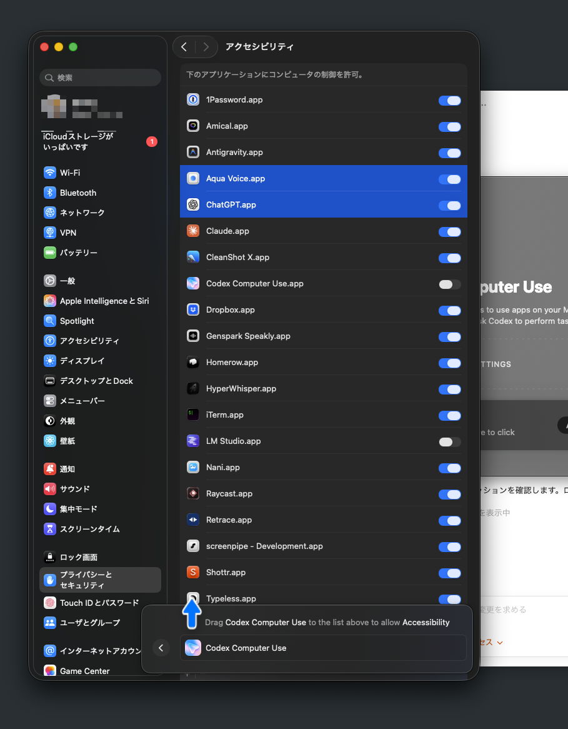Click the back chevron in toolbar

click(184, 47)
